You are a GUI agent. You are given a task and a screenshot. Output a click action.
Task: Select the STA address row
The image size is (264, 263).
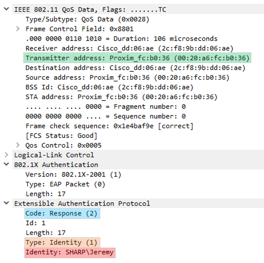click(x=121, y=97)
